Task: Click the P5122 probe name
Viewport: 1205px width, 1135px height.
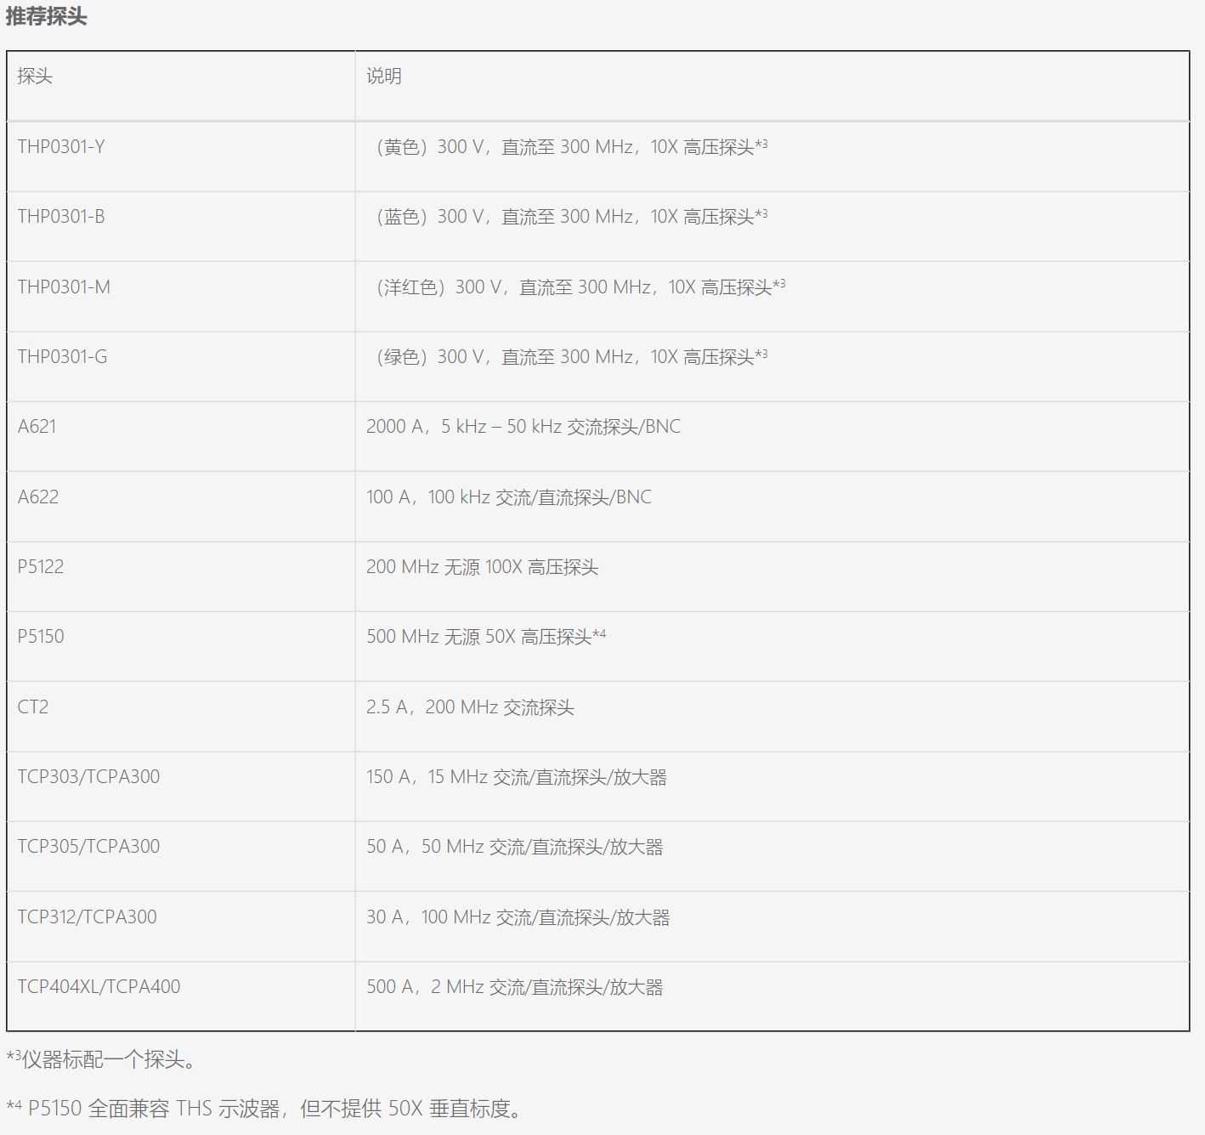Action: tap(41, 567)
